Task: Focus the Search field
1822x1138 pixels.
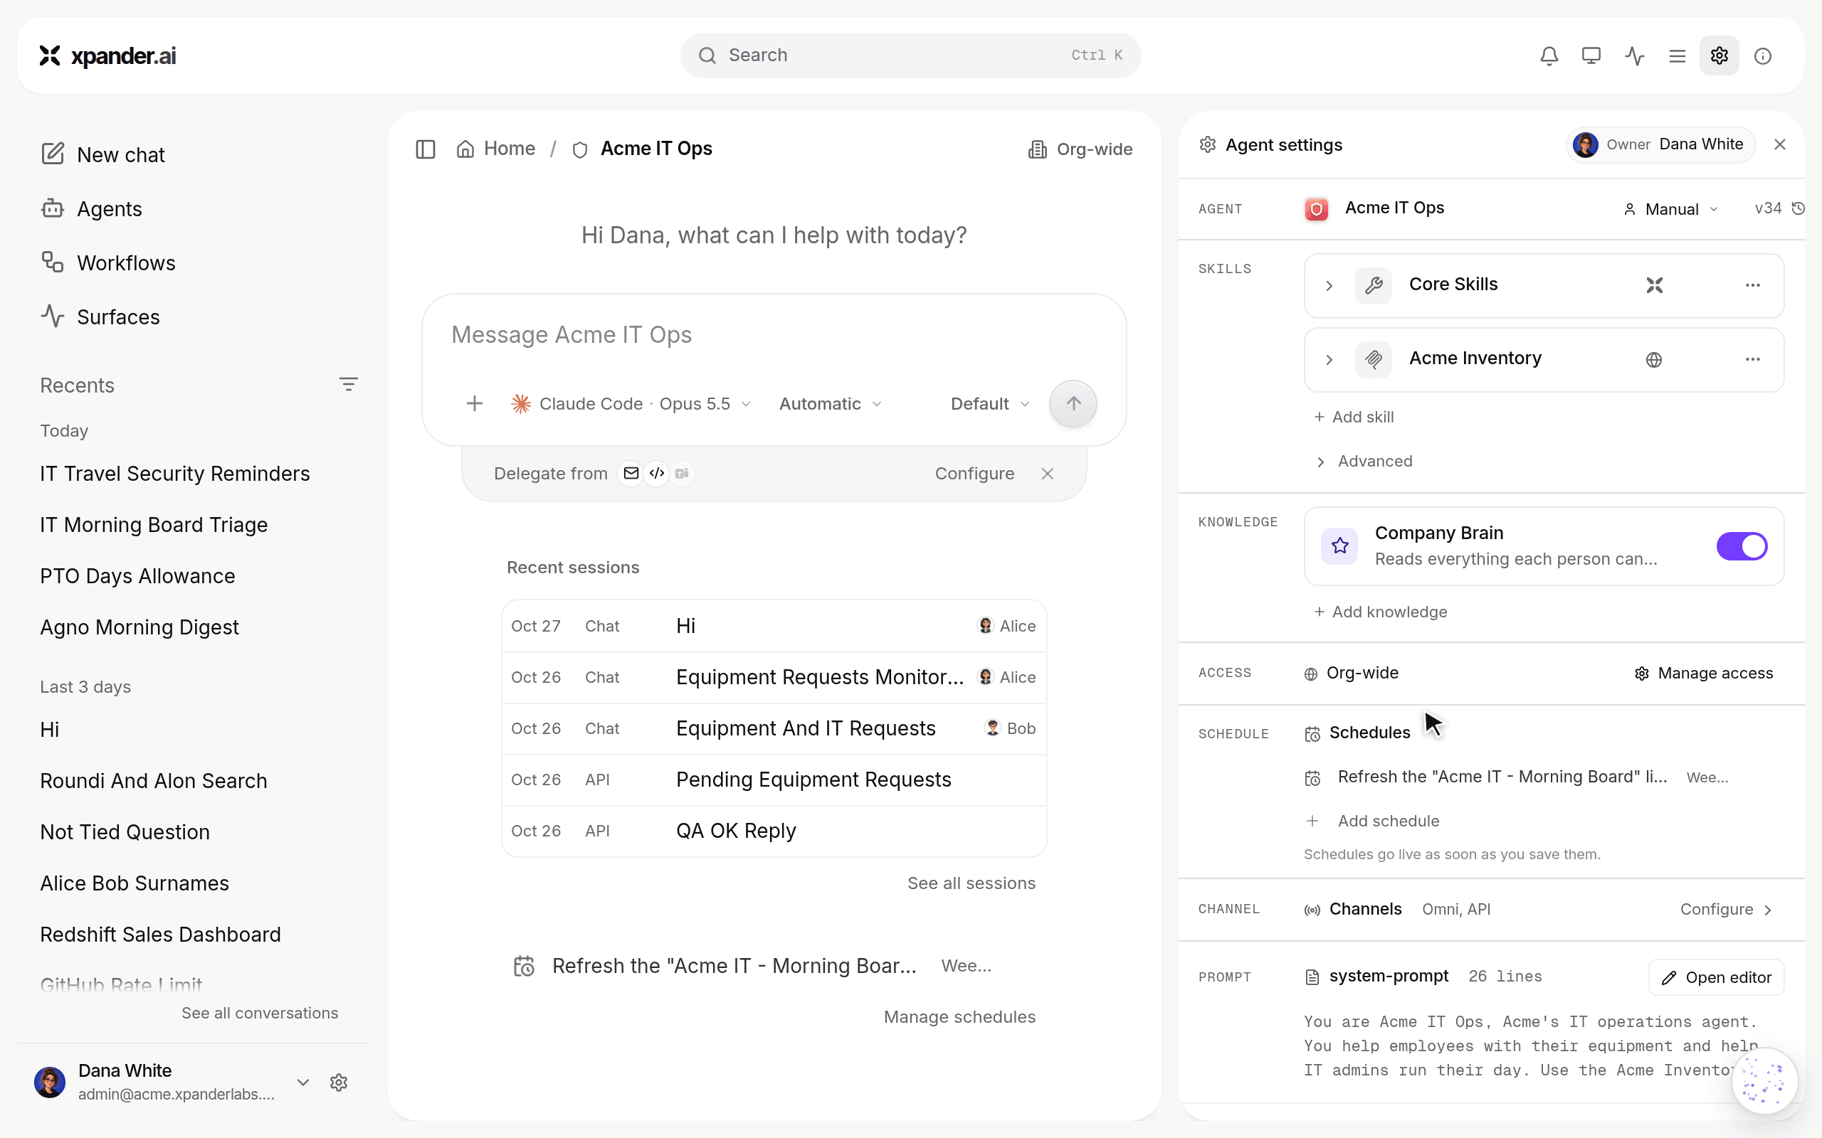Action: click(x=910, y=55)
